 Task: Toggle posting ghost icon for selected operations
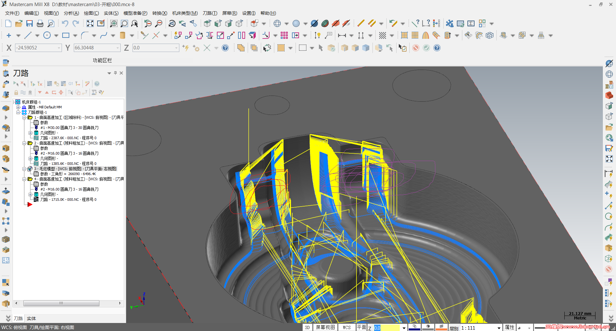pyautogui.click(x=30, y=92)
